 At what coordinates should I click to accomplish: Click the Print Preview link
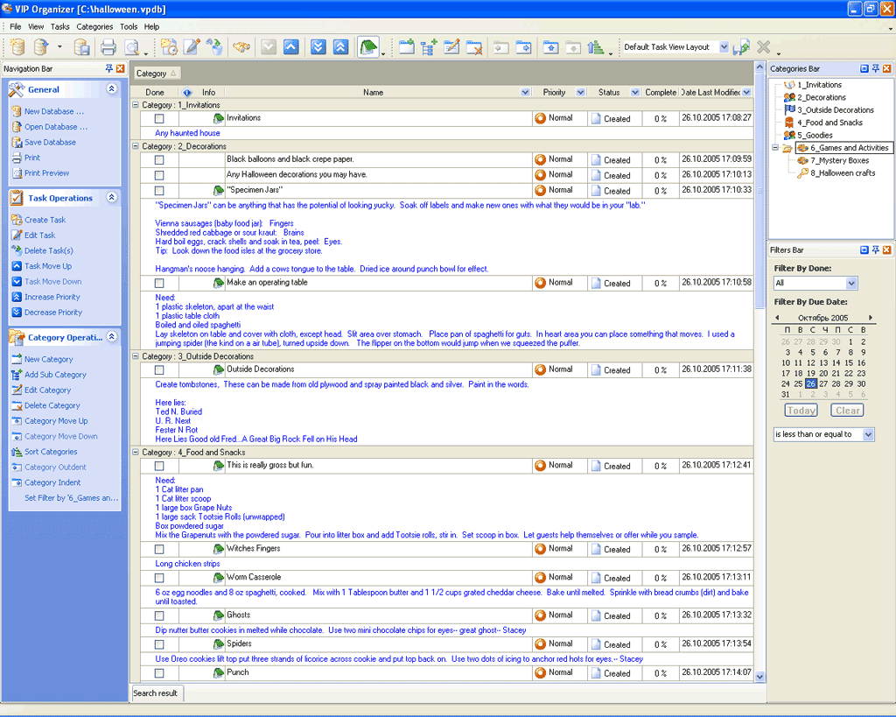(46, 173)
